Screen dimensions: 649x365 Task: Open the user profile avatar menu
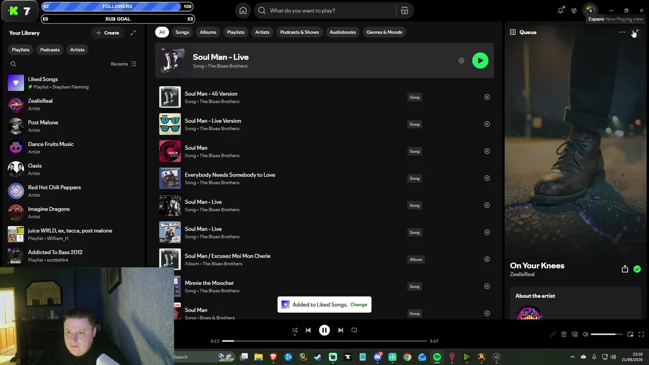click(x=589, y=10)
